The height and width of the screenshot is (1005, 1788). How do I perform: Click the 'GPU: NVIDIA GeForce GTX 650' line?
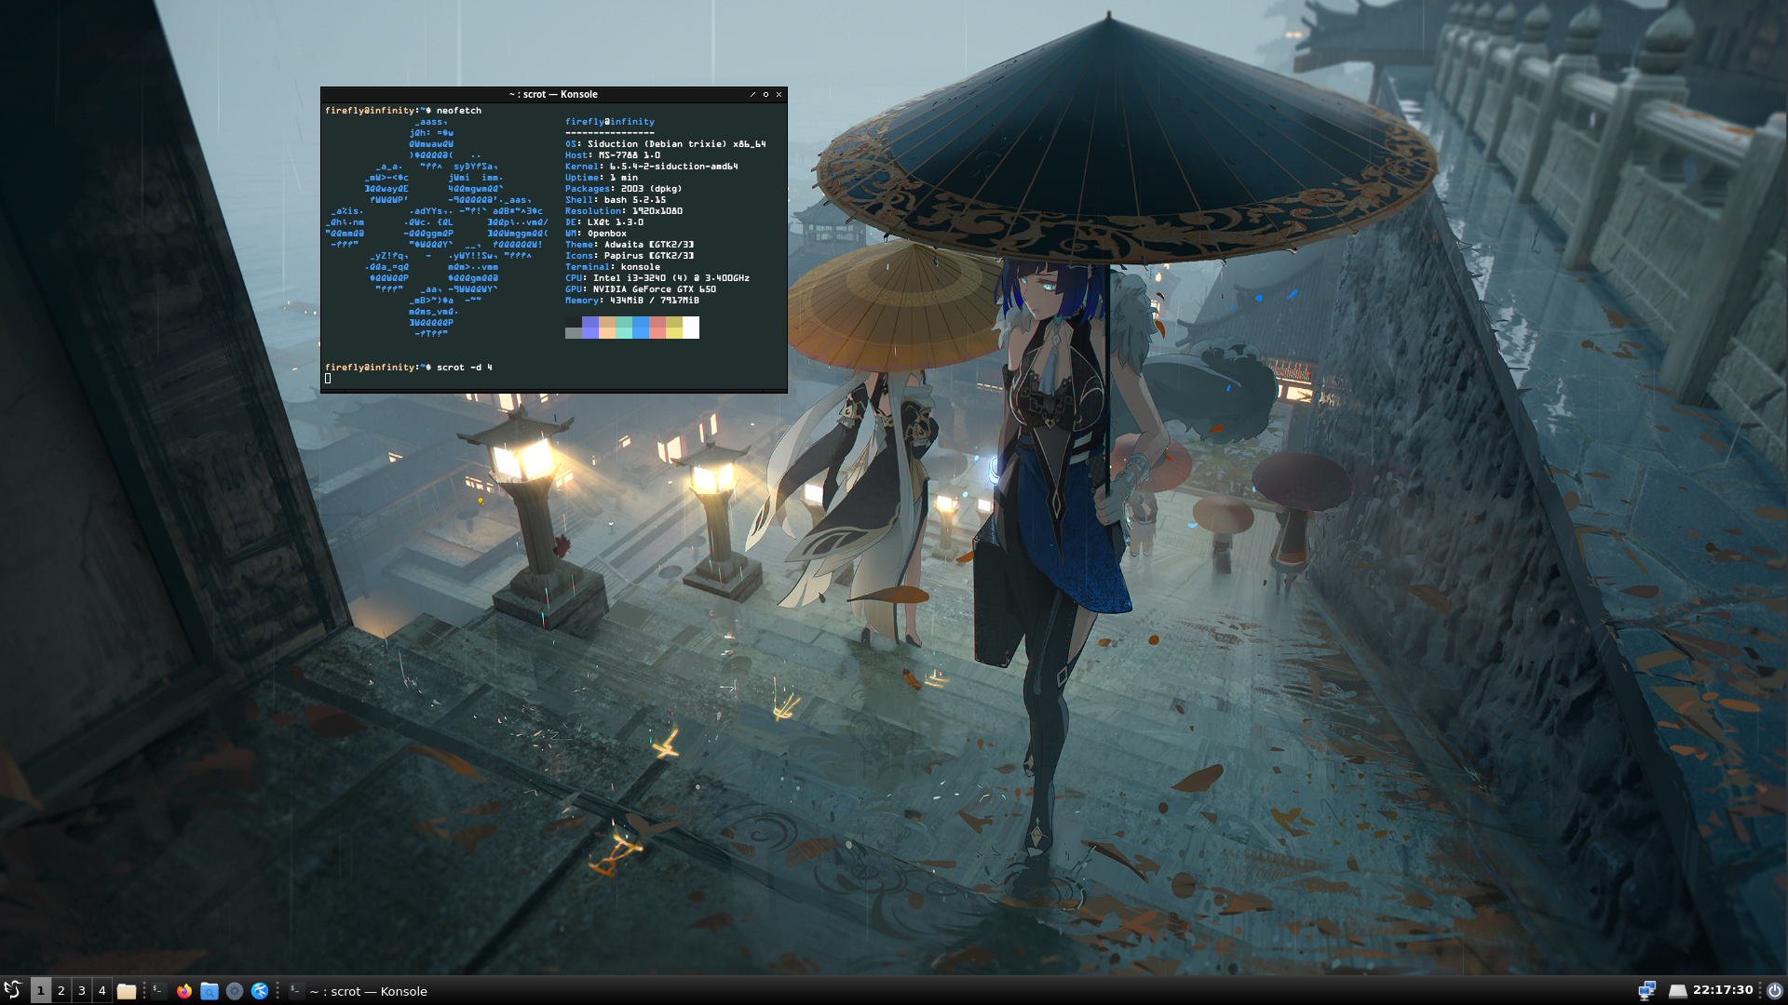641,289
